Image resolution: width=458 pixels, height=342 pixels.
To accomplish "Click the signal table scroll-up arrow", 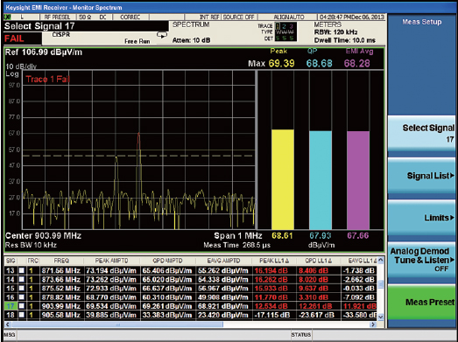I will [381, 260].
